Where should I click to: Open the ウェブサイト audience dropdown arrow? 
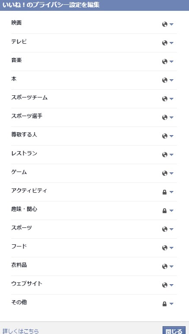[171, 285]
